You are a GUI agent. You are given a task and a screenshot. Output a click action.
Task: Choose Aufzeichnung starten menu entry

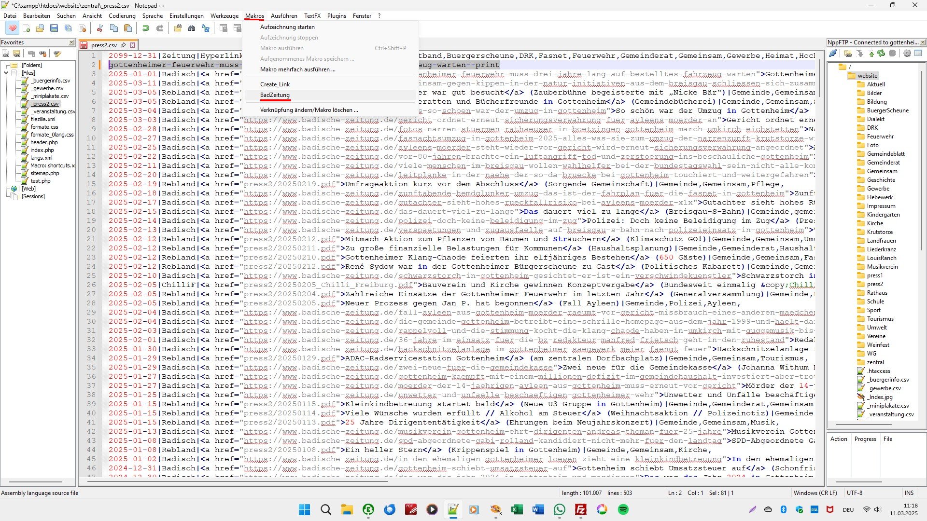[x=287, y=27]
